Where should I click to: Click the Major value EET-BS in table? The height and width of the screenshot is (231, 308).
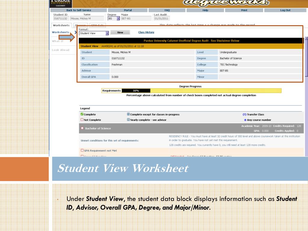[x=224, y=70]
